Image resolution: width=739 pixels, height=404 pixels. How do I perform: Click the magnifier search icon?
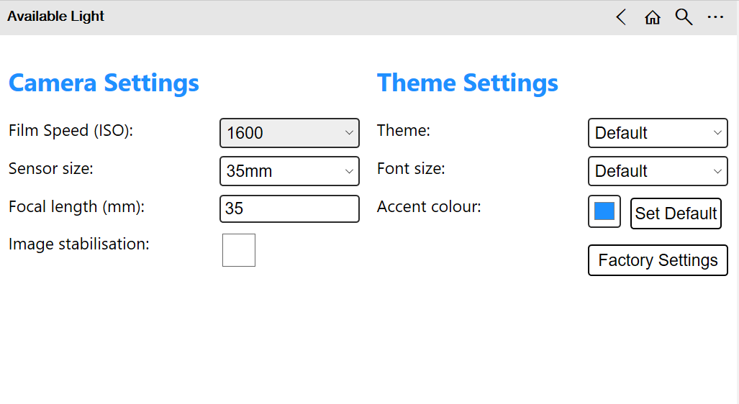[x=684, y=17]
